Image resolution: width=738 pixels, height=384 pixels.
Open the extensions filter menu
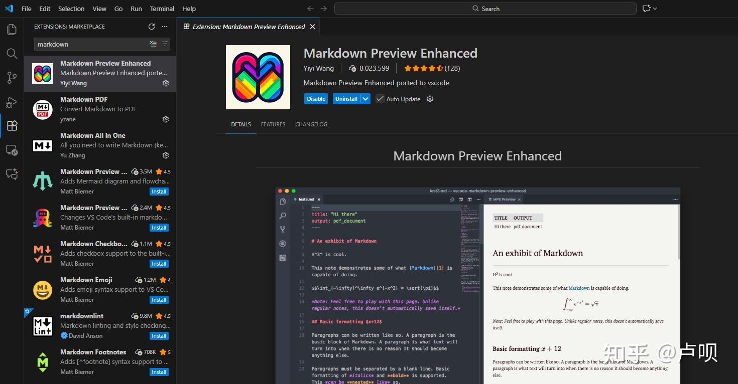pos(164,44)
